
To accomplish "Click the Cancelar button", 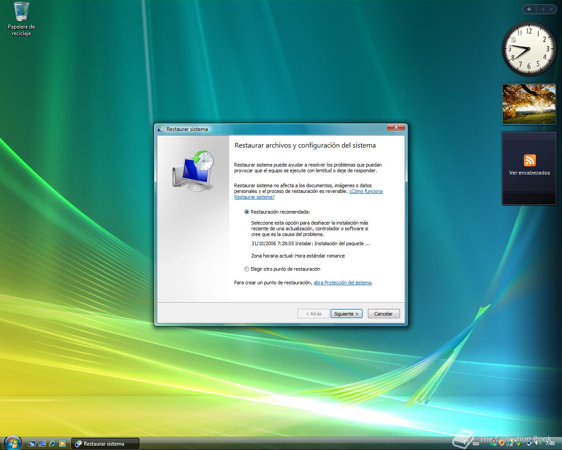I will (x=383, y=314).
